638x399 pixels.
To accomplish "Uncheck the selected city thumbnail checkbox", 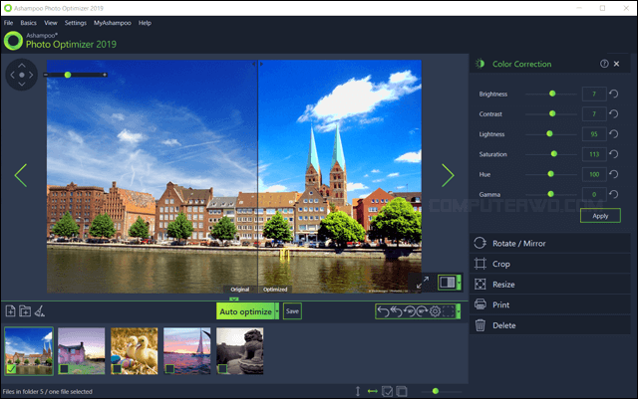I will pos(11,369).
